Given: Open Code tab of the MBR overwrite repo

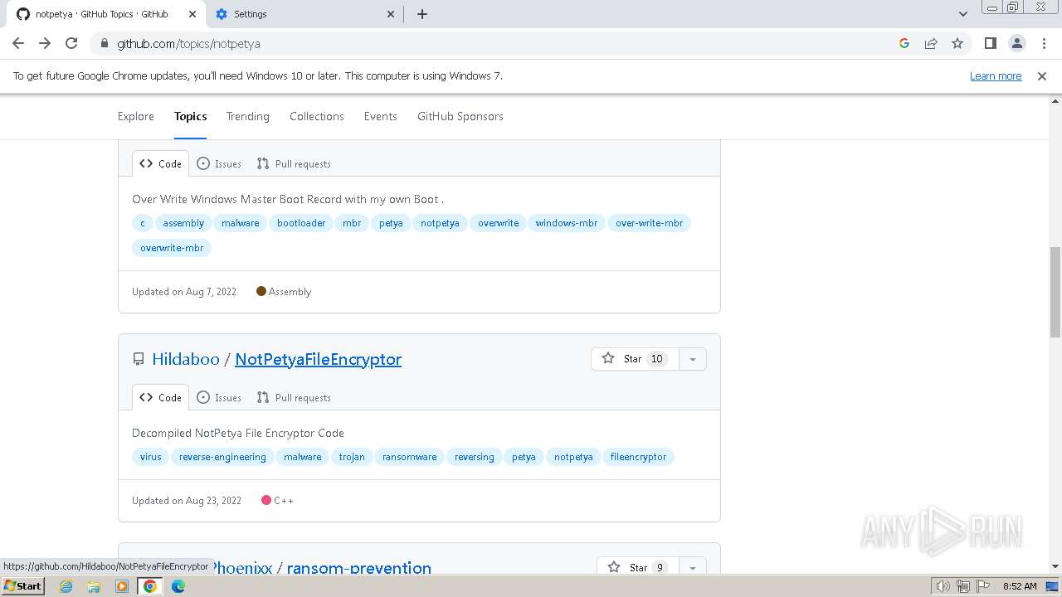Looking at the screenshot, I should [160, 164].
